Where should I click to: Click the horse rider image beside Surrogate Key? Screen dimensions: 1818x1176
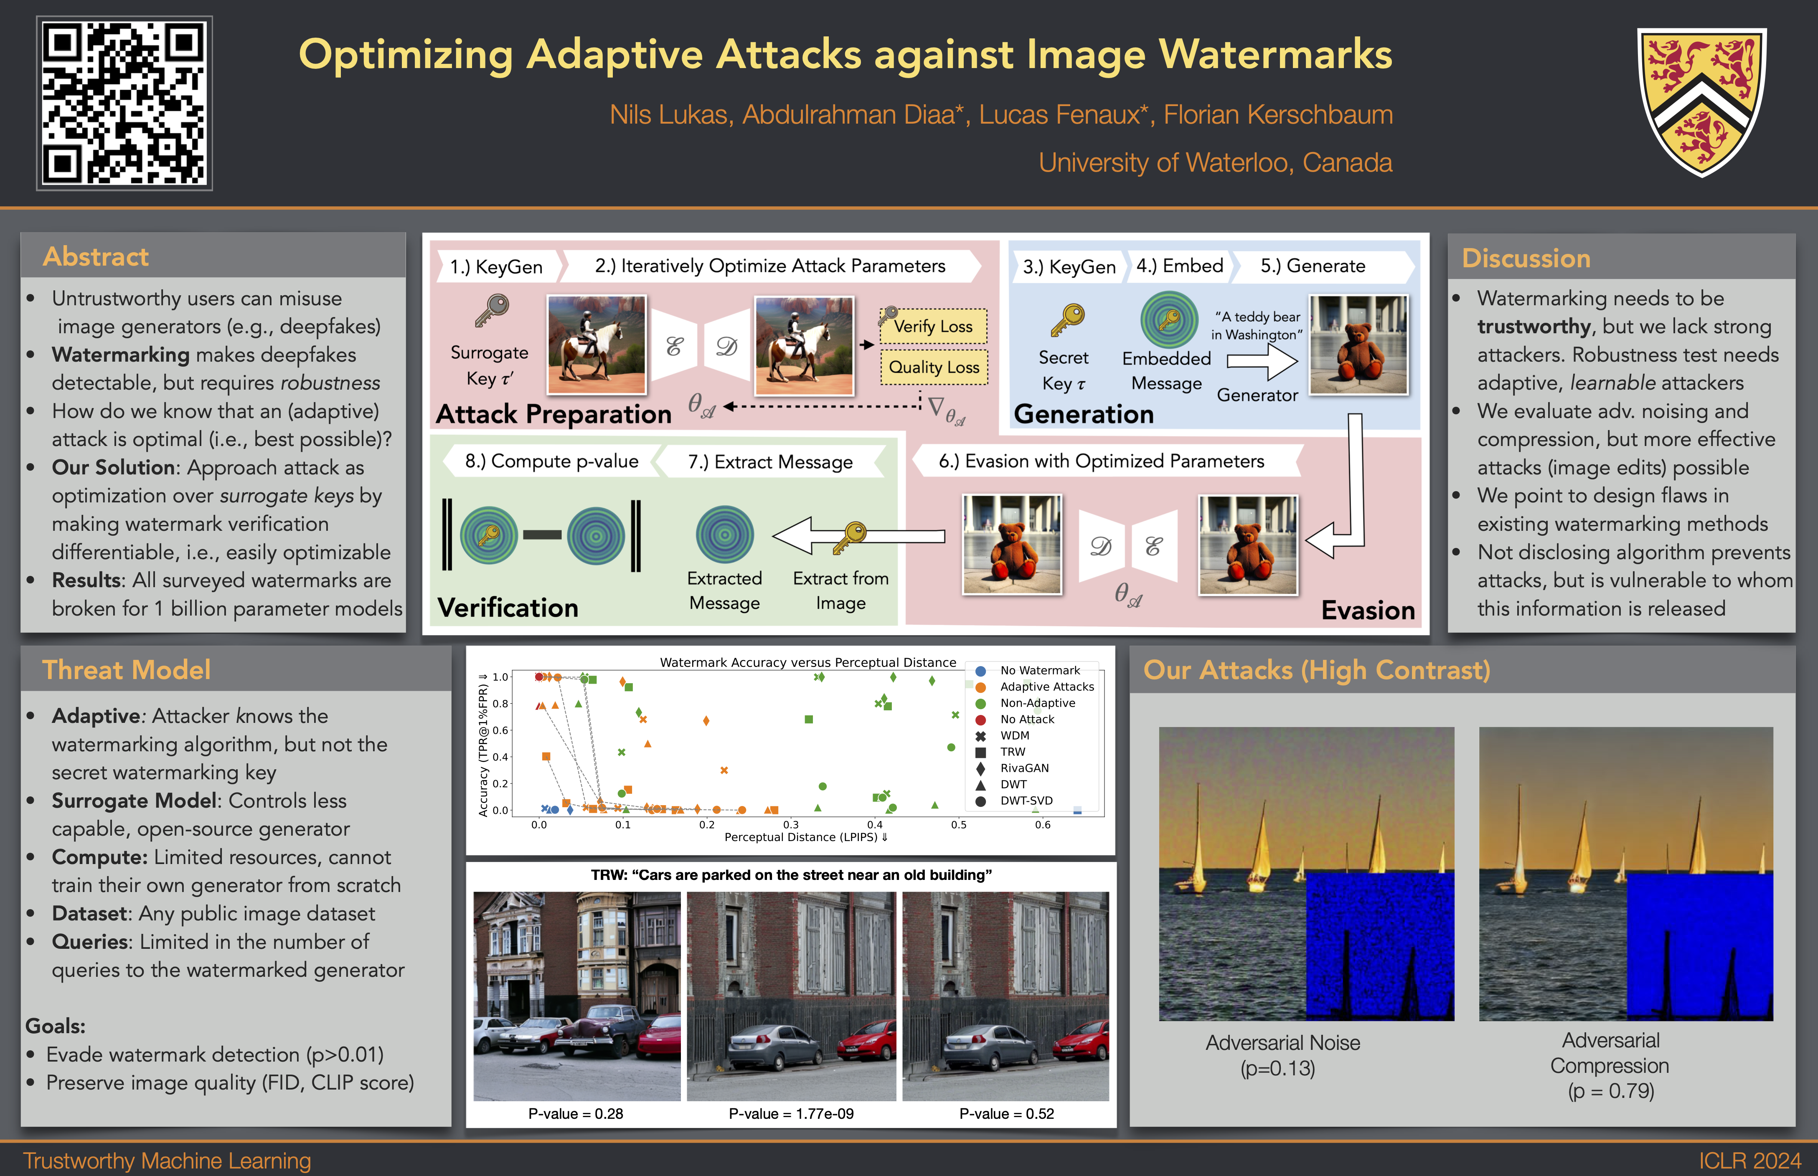(x=597, y=345)
